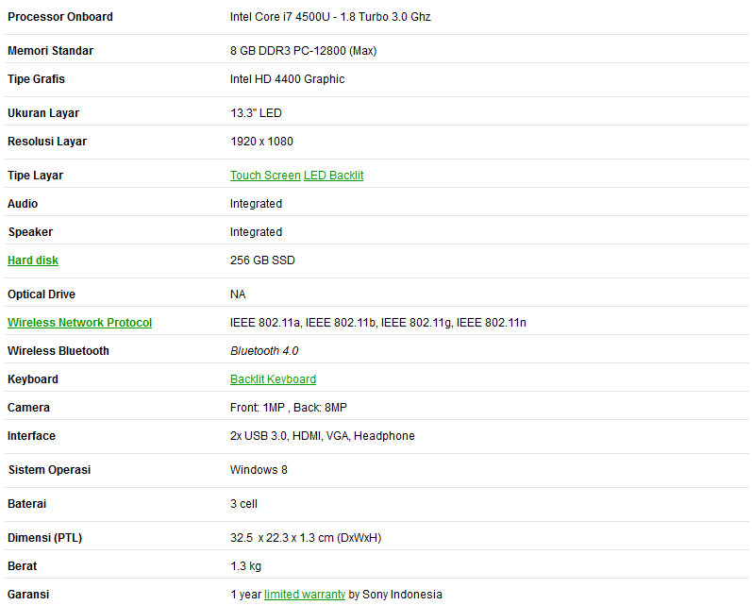Click the Intel HD 4400 Graphic value
The image size is (752, 605).
pyautogui.click(x=287, y=79)
